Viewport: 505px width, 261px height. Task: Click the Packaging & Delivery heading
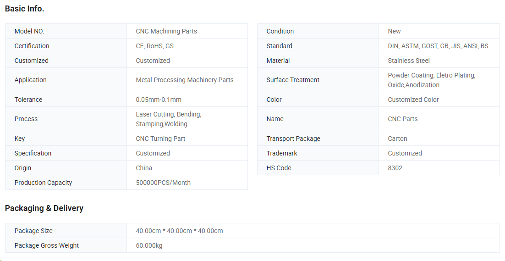pyautogui.click(x=44, y=208)
